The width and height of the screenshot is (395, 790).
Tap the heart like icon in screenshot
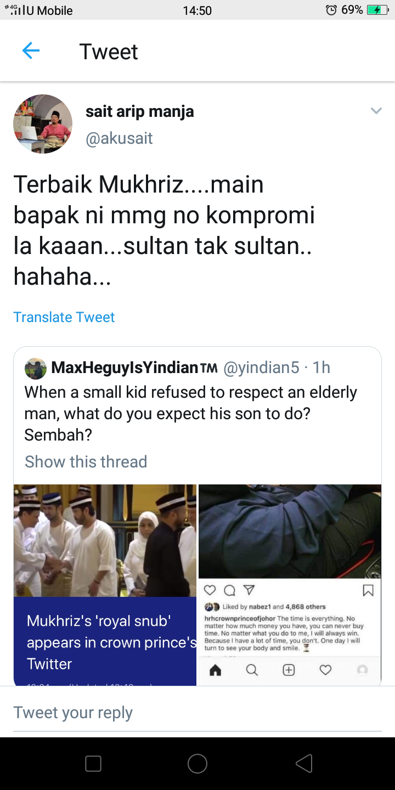coord(210,590)
